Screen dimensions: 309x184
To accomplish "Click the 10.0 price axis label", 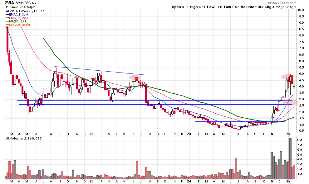I will coord(301,10).
